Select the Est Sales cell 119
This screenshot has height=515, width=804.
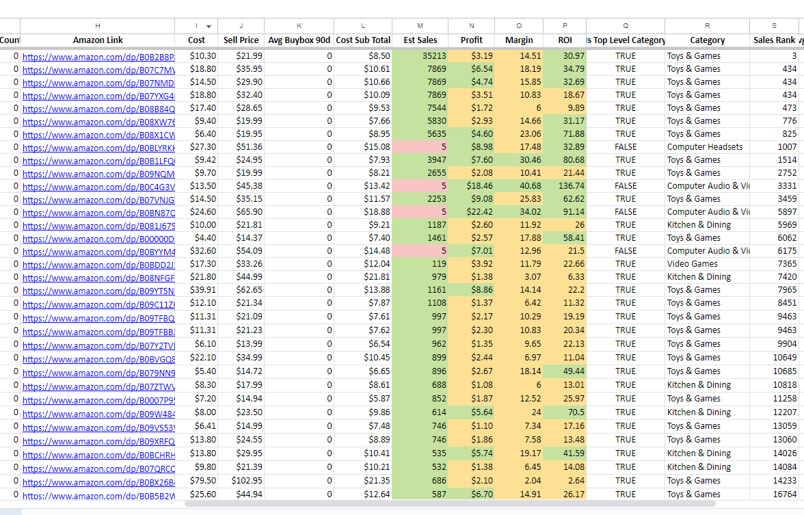420,264
